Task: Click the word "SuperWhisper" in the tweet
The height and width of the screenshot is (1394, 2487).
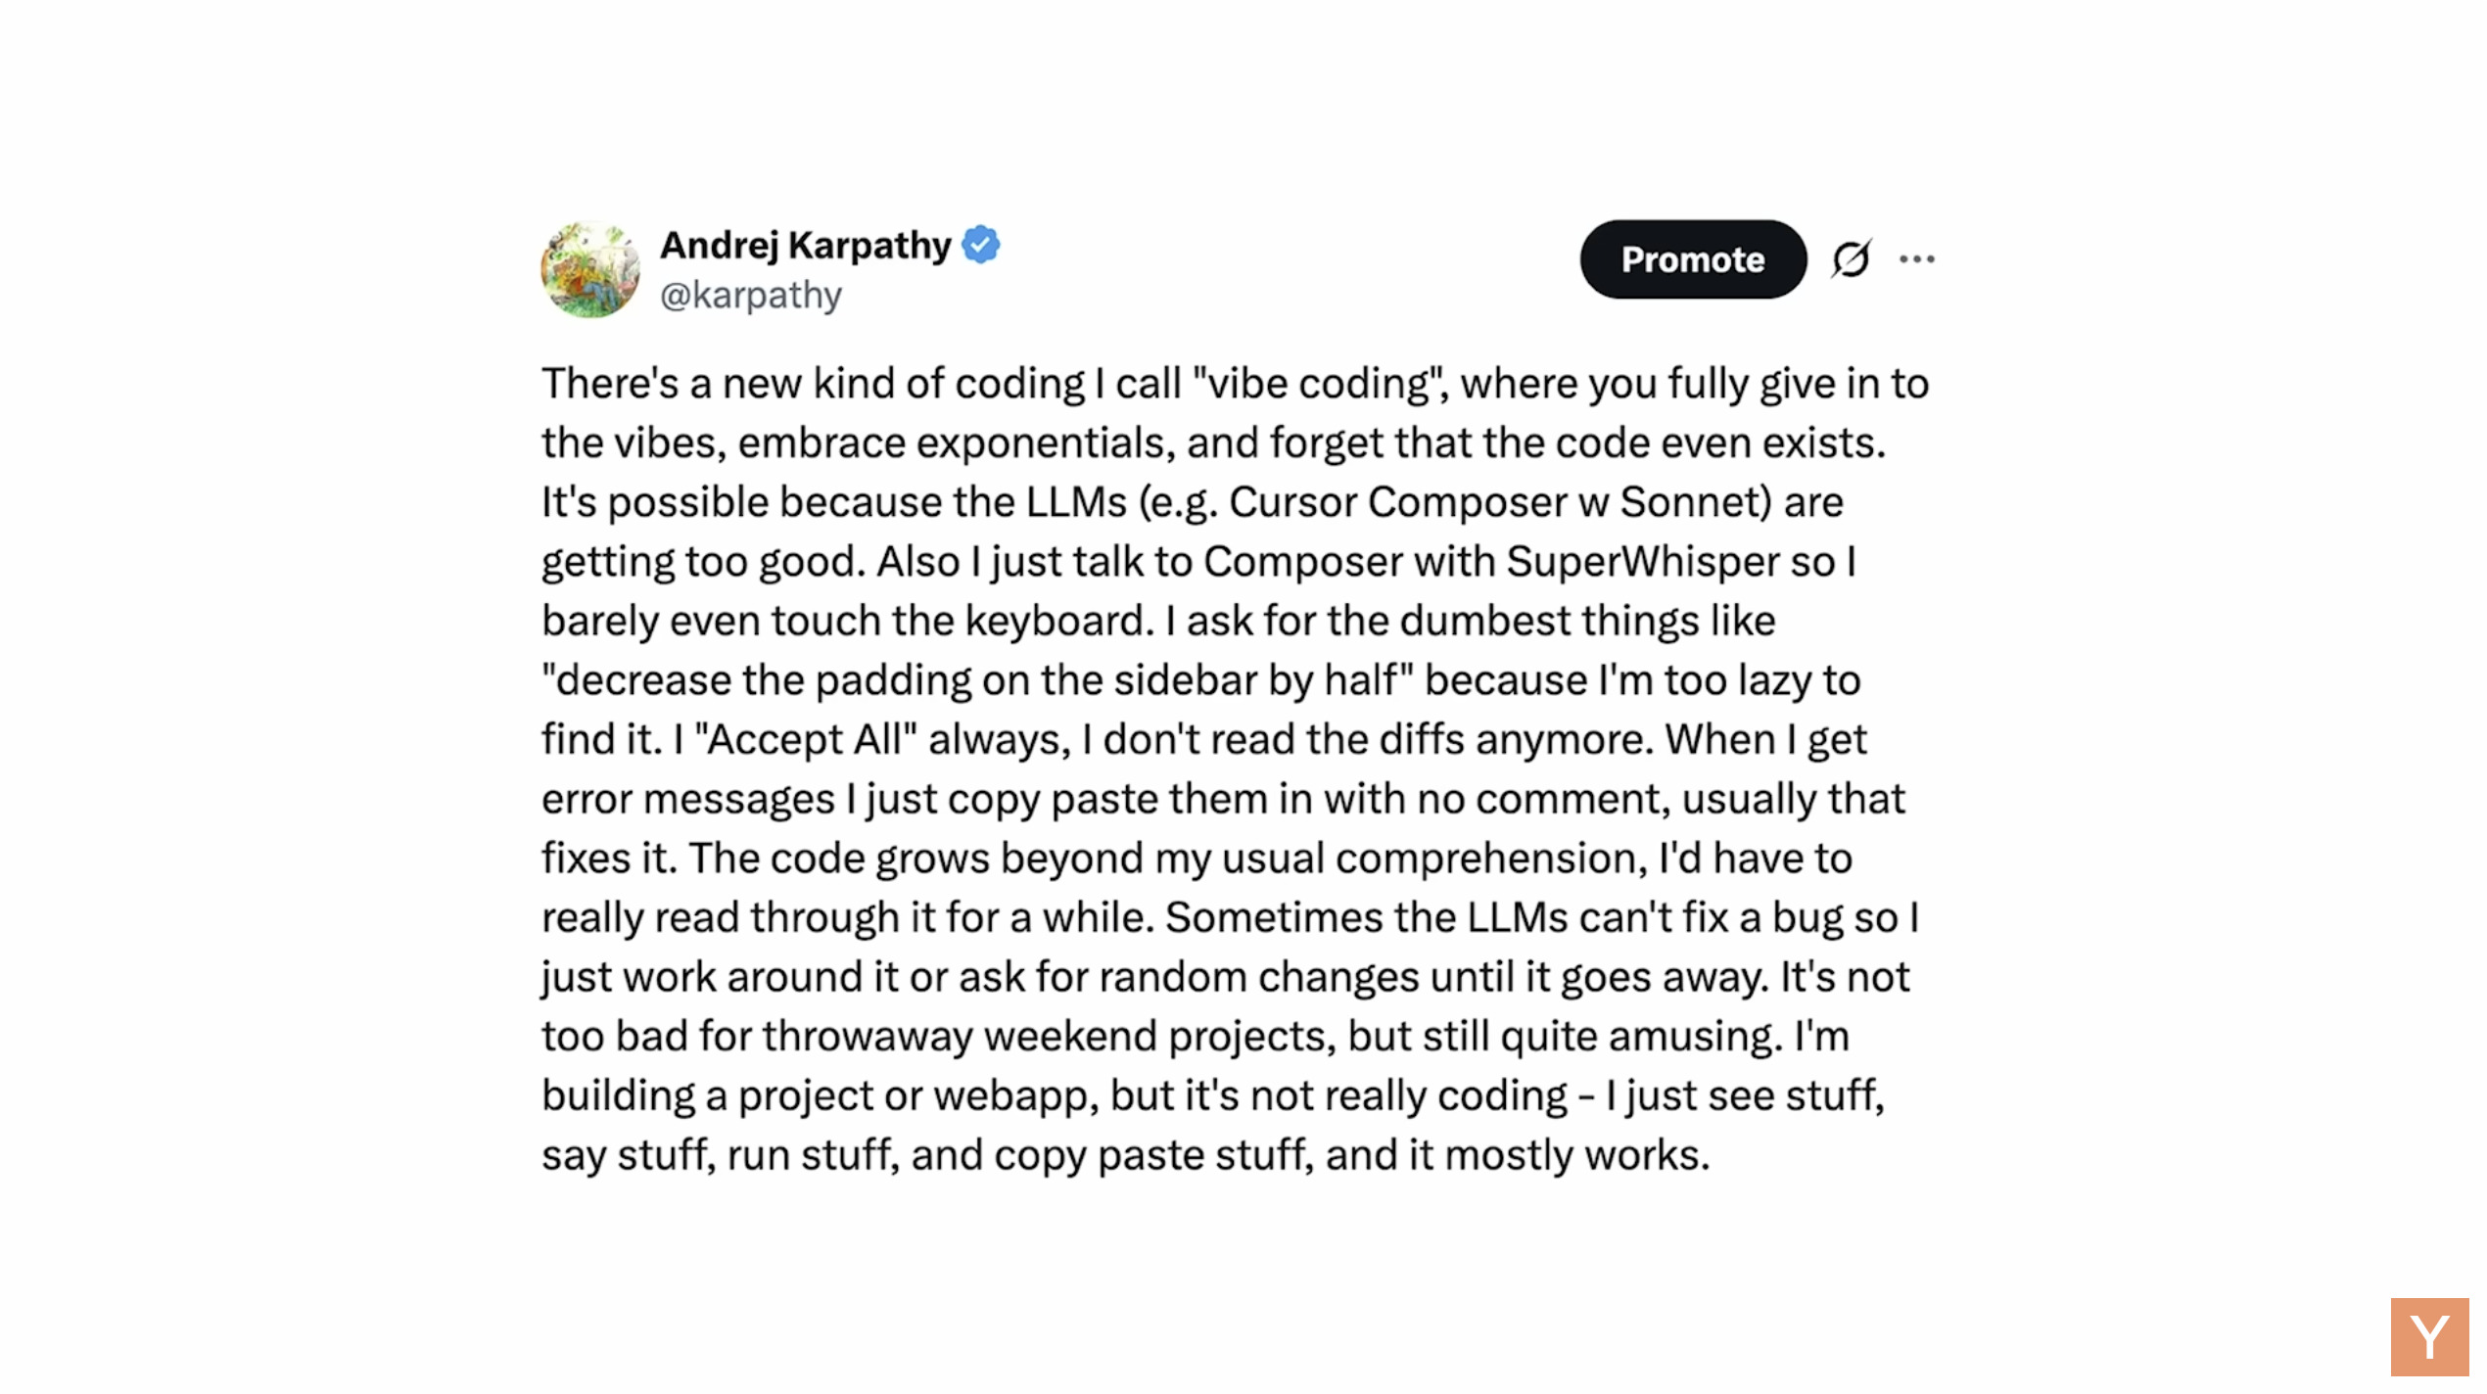Action: pyautogui.click(x=1643, y=562)
